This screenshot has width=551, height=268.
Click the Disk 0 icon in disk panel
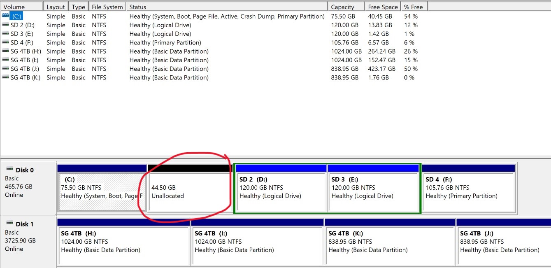click(9, 169)
